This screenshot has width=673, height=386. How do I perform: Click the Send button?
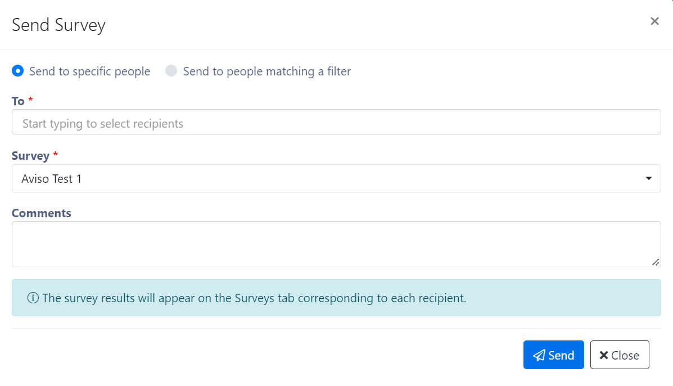pyautogui.click(x=553, y=354)
